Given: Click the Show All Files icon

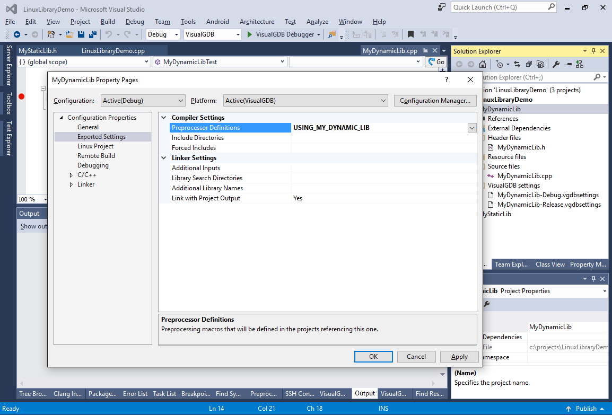Looking at the screenshot, I should (540, 64).
